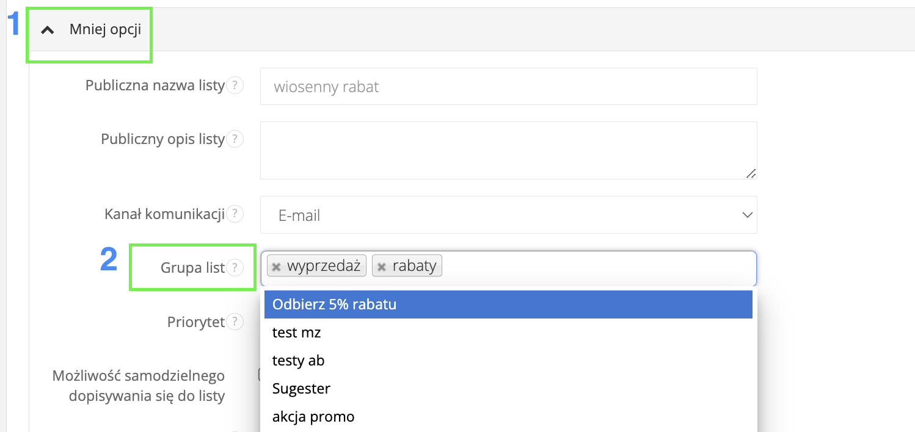Show help tooltip for Kanał komunikacji
This screenshot has width=915, height=432.
coord(235,214)
